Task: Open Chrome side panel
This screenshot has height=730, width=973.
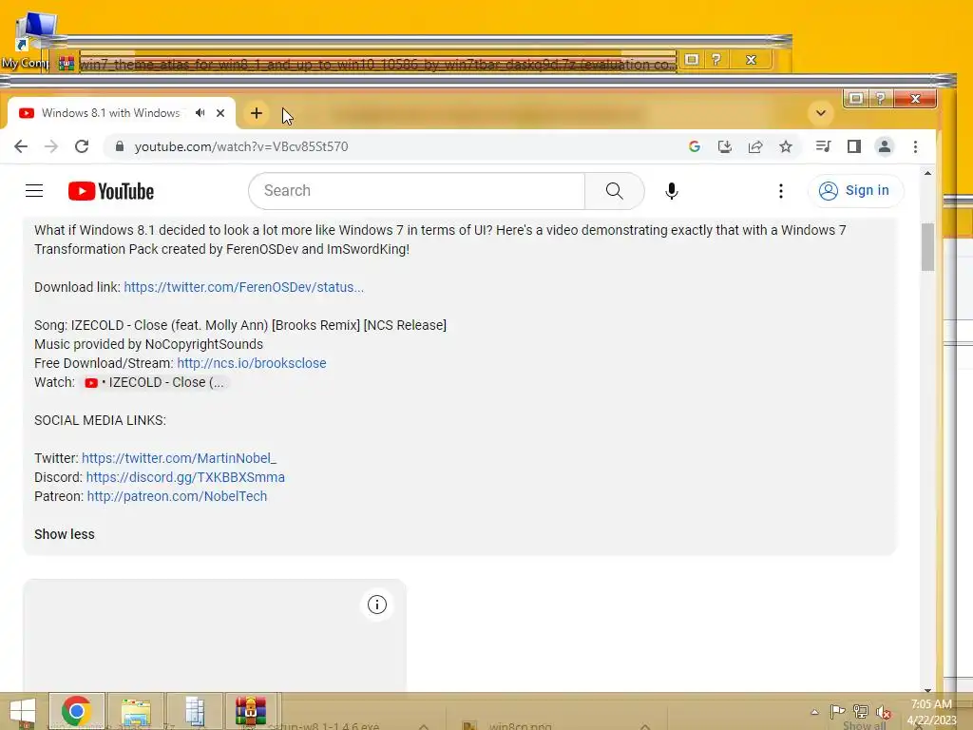Action: point(854,146)
